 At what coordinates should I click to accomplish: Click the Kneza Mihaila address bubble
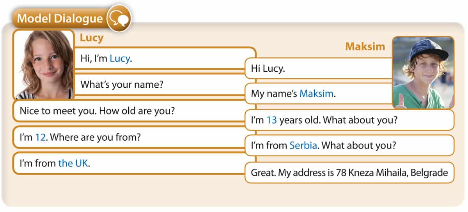pos(349,172)
